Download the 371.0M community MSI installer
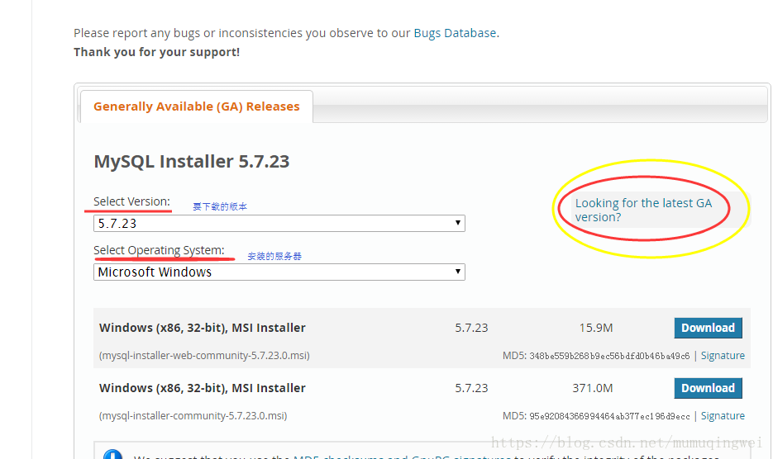This screenshot has height=459, width=773. pyautogui.click(x=708, y=388)
